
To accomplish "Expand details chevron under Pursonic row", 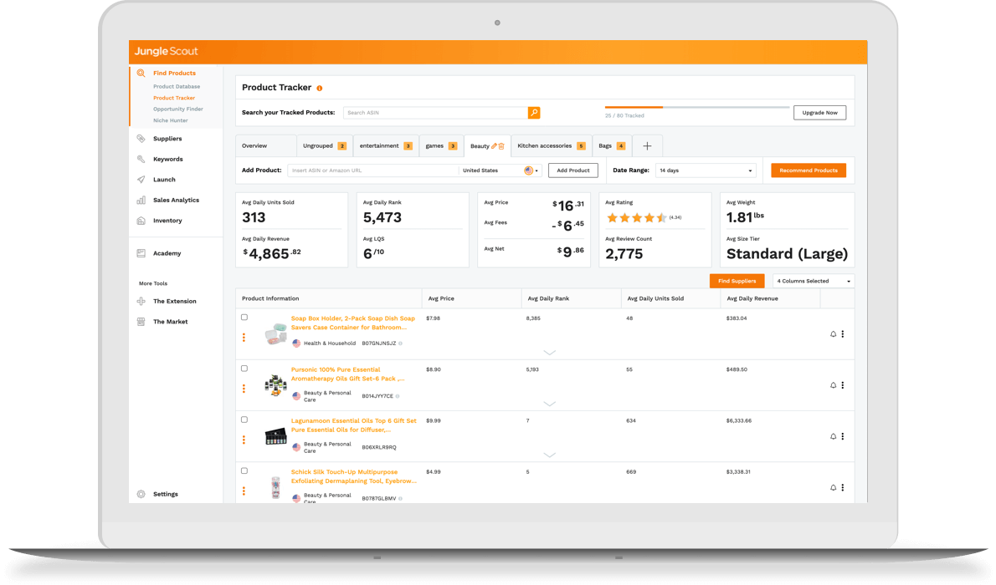I will (549, 404).
